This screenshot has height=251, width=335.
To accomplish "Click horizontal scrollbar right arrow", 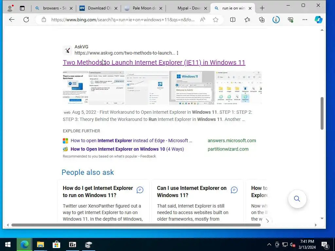I will 316,225.
